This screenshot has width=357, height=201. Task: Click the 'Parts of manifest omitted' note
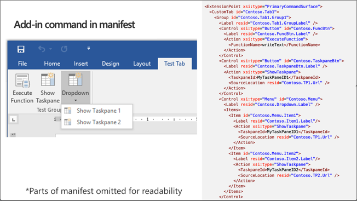click(104, 191)
